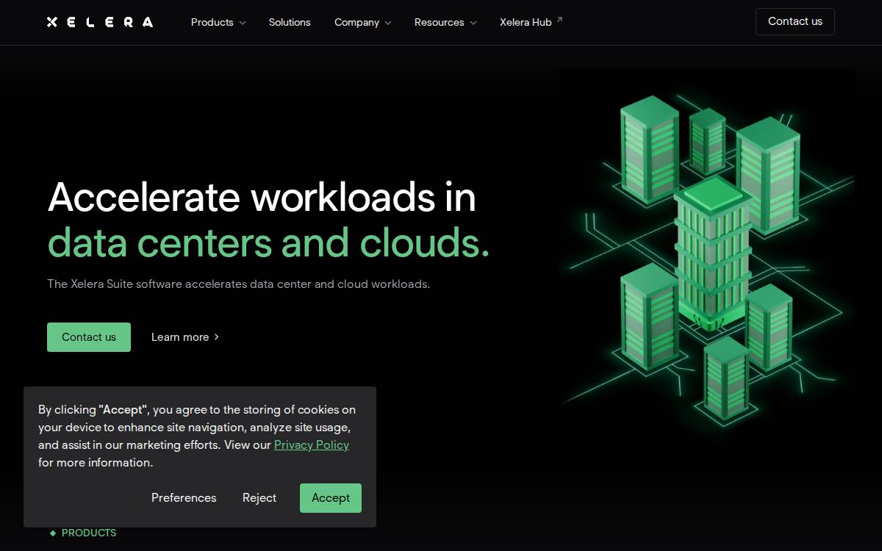Click the Xelera Hub external-link arrow icon
Image resolution: width=882 pixels, height=551 pixels.
(559, 20)
